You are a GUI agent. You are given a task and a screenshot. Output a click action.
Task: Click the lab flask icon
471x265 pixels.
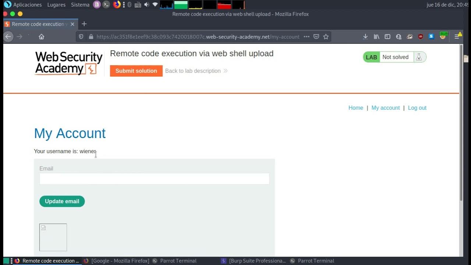[x=419, y=57]
